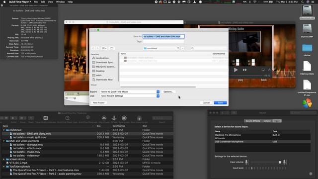Select Downloads Sync folder in sidebar

pos(103,62)
